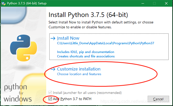Click the arrow icon beside Customize installation
The width and height of the screenshot is (173, 106).
point(53,69)
